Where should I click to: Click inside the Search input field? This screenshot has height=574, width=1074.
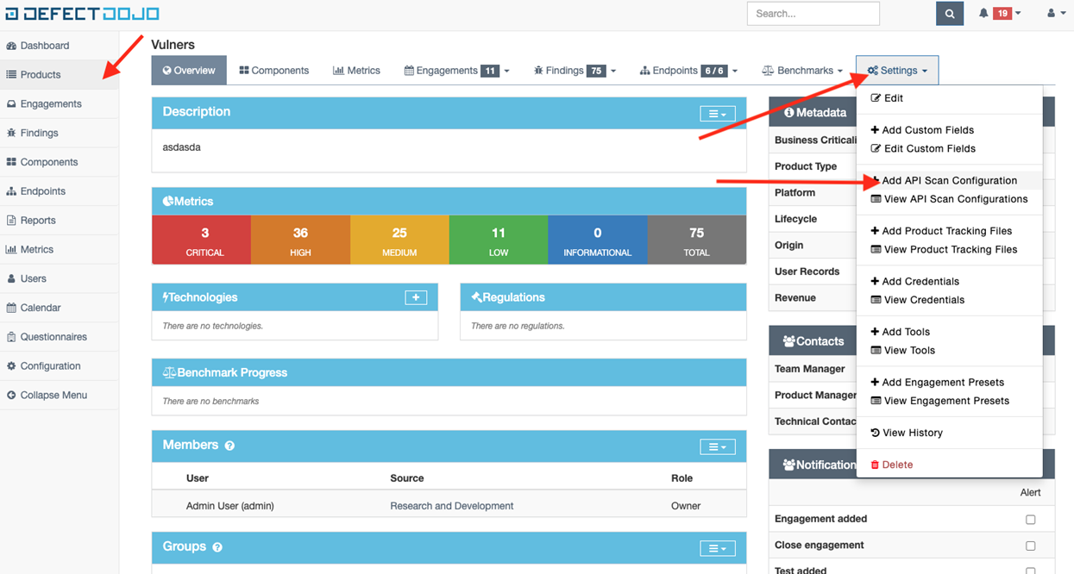click(812, 14)
